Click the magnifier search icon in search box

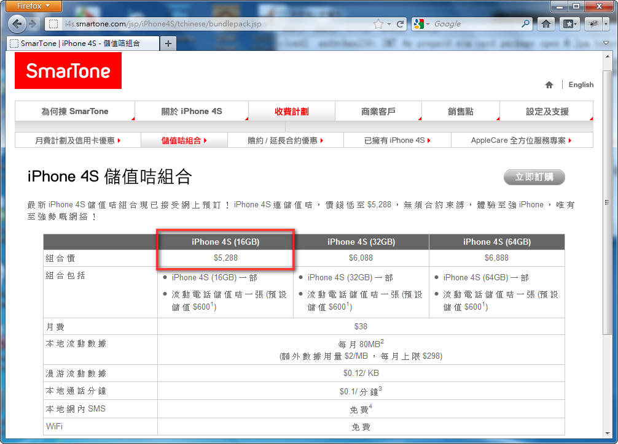pyautogui.click(x=525, y=24)
